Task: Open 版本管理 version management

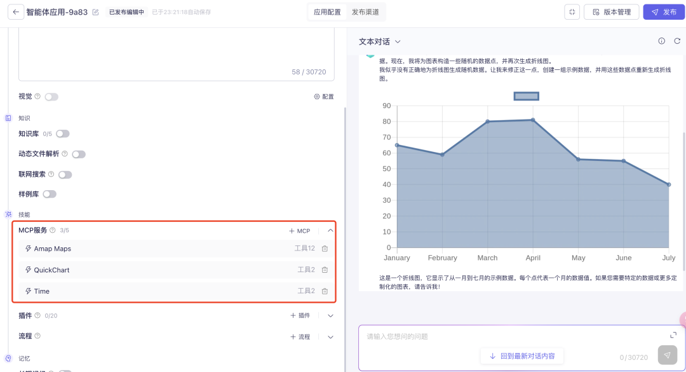Action: click(x=611, y=12)
